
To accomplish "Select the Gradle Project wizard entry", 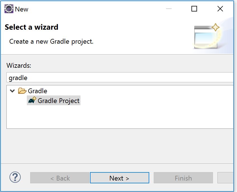I will (58, 101).
